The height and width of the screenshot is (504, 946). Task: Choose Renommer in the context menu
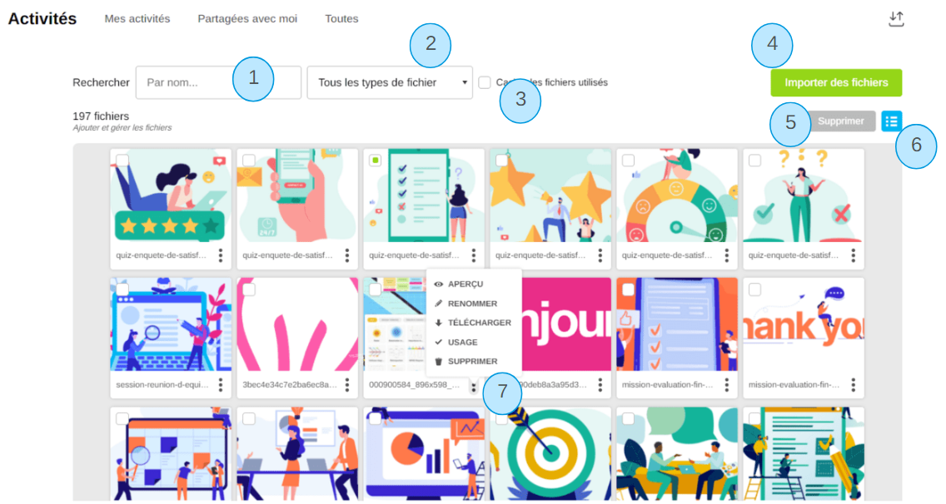472,304
